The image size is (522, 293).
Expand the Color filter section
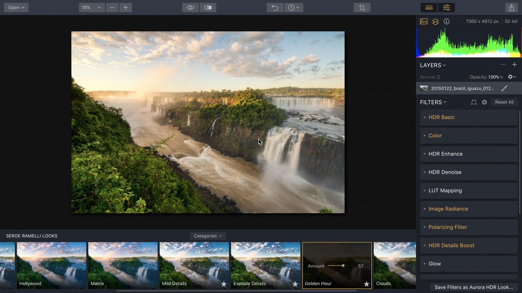coord(469,136)
